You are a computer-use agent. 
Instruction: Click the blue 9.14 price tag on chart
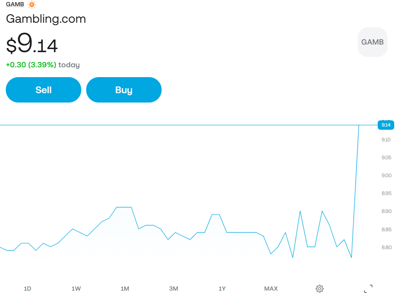(386, 125)
